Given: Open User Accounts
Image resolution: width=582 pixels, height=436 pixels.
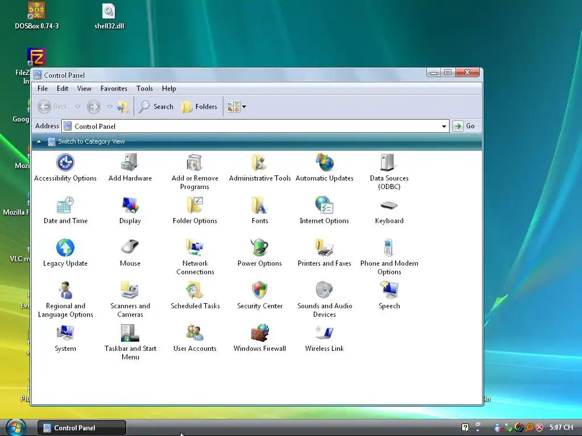Looking at the screenshot, I should (x=194, y=338).
